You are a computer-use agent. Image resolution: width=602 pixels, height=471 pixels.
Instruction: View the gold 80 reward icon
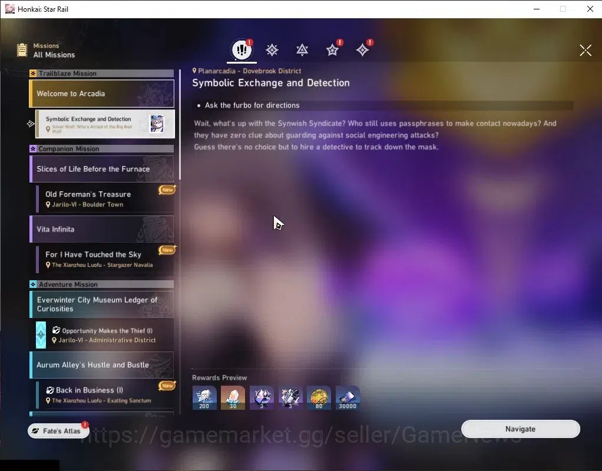point(319,397)
